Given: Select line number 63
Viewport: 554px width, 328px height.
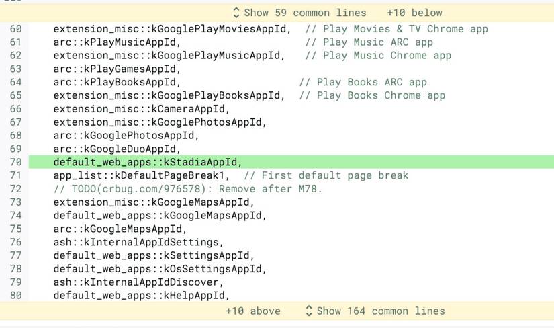Looking at the screenshot, I should [15, 69].
